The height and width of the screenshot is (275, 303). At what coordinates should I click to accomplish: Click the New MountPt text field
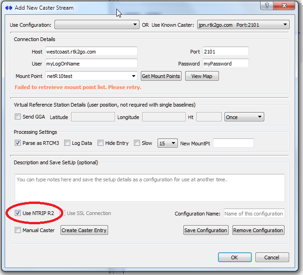tap(233, 143)
